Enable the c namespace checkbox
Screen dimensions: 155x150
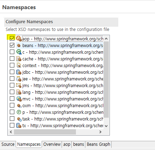pyautogui.click(x=12, y=52)
